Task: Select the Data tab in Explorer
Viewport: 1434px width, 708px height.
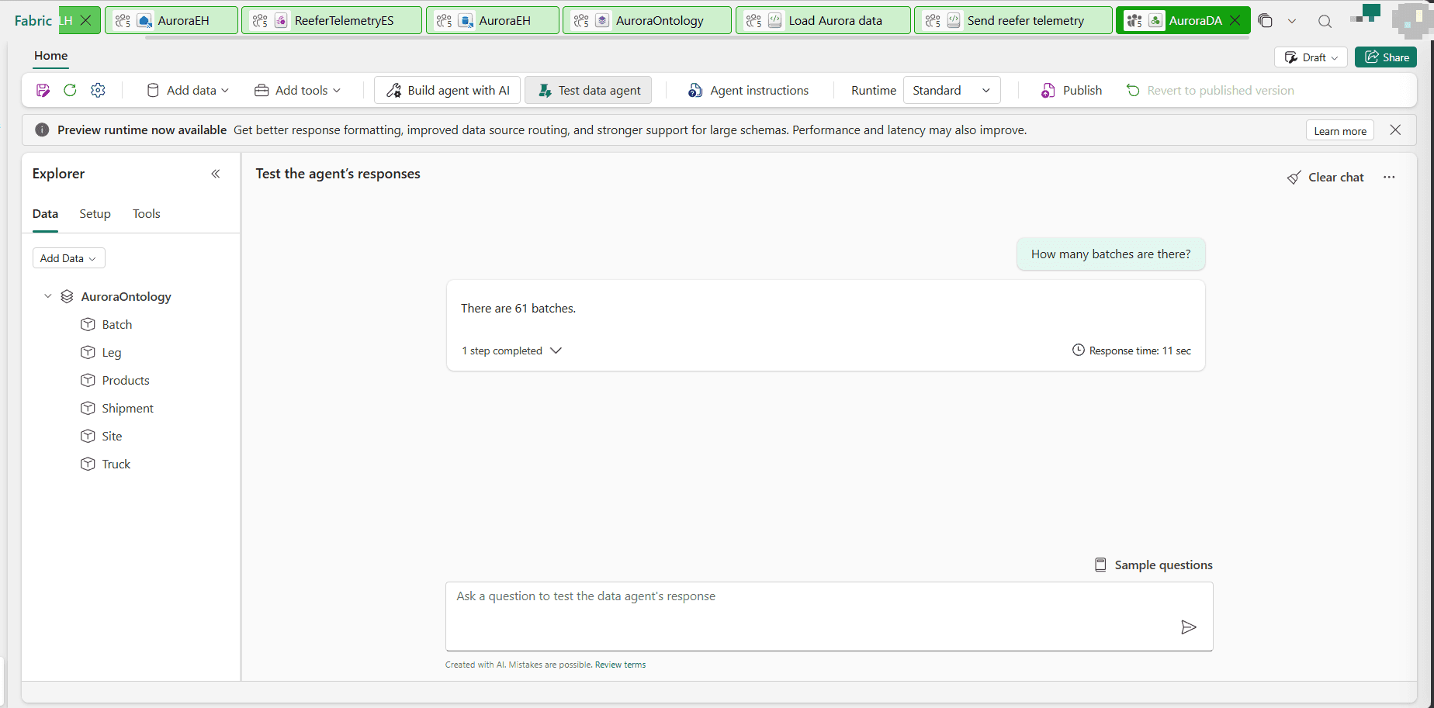Action: pyautogui.click(x=45, y=214)
